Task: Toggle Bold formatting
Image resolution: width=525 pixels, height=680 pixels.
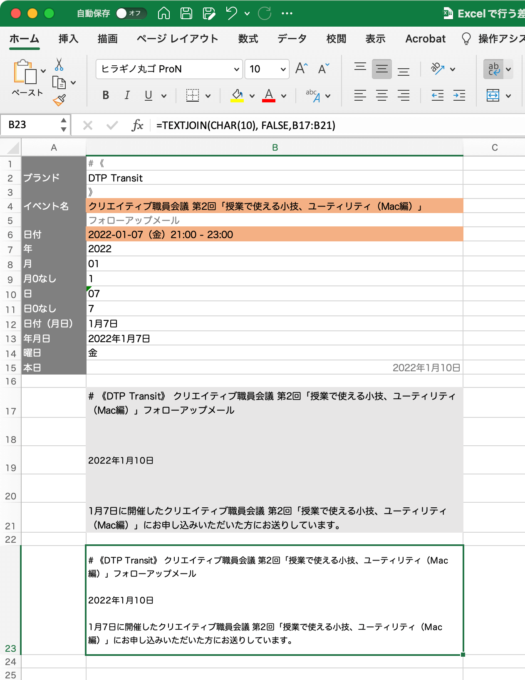Action: [x=106, y=95]
